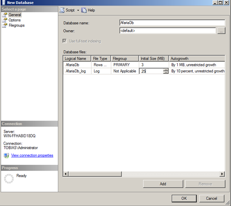Click the New Database title bar icon
The height and width of the screenshot is (206, 231).
pos(4,2)
